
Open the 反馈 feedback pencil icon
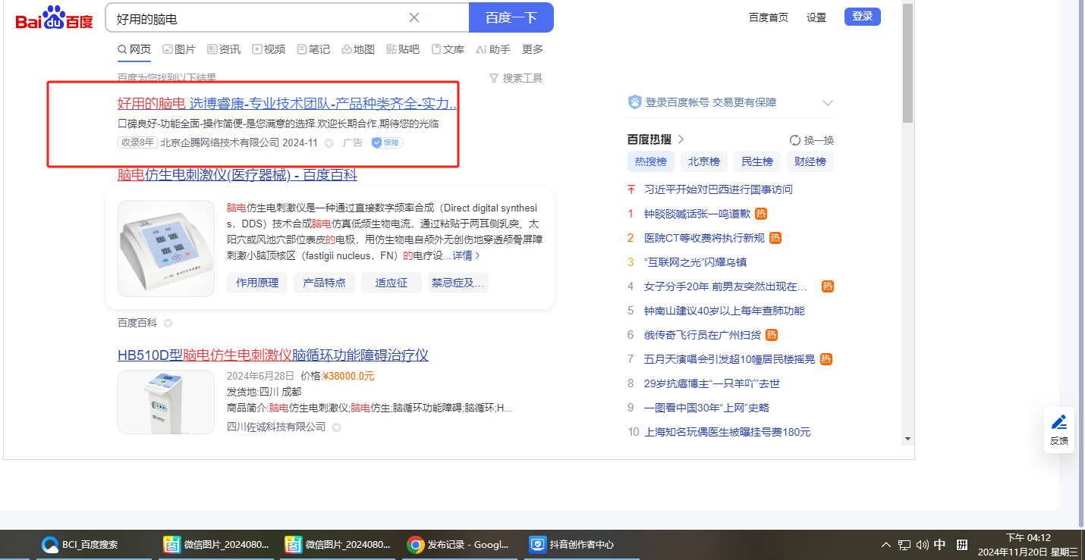pos(1058,423)
